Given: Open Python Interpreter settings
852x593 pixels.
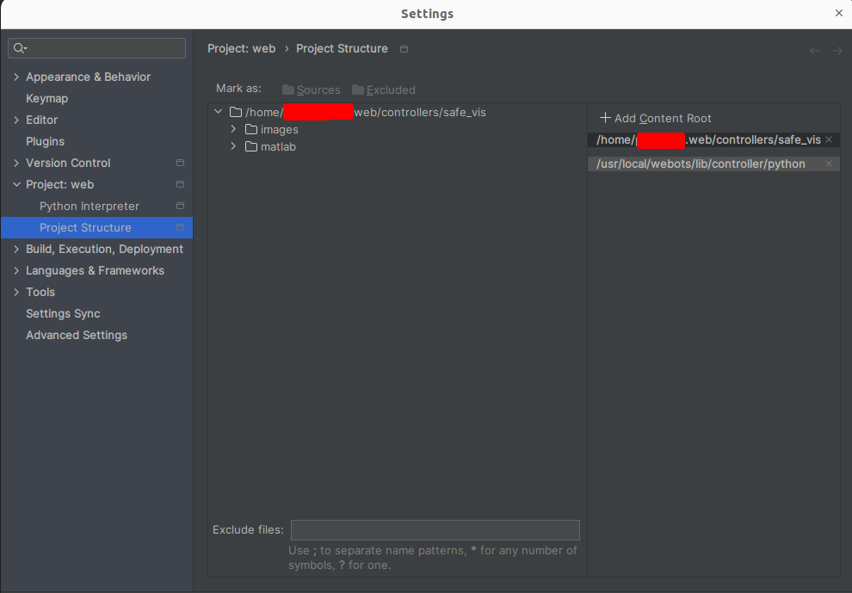Looking at the screenshot, I should (90, 206).
